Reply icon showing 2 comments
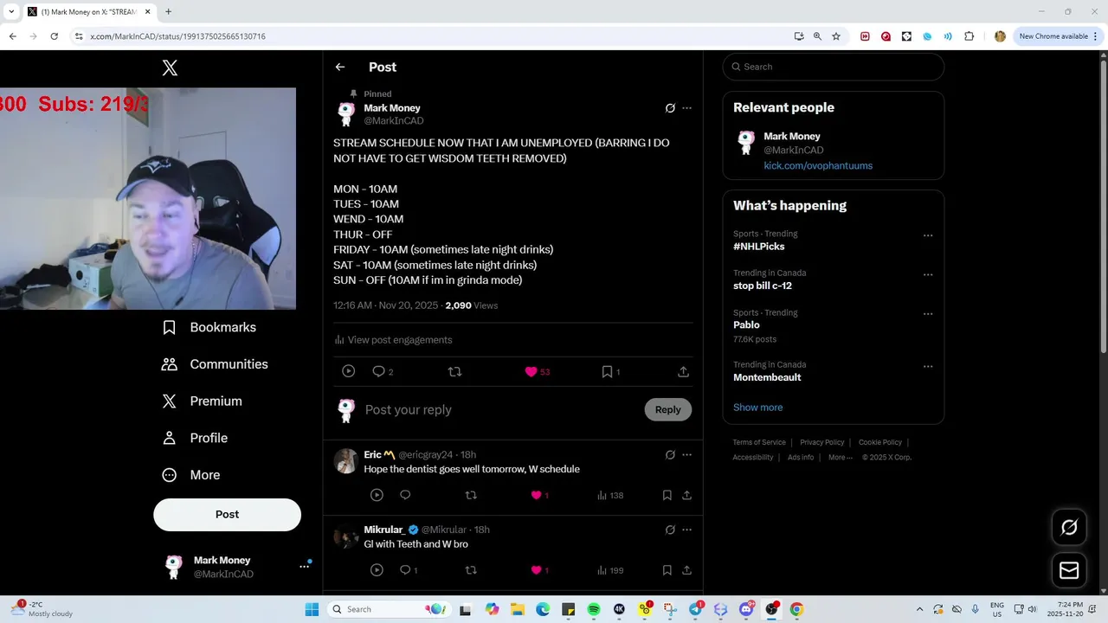Screen dimensions: 1108x623 383,371
